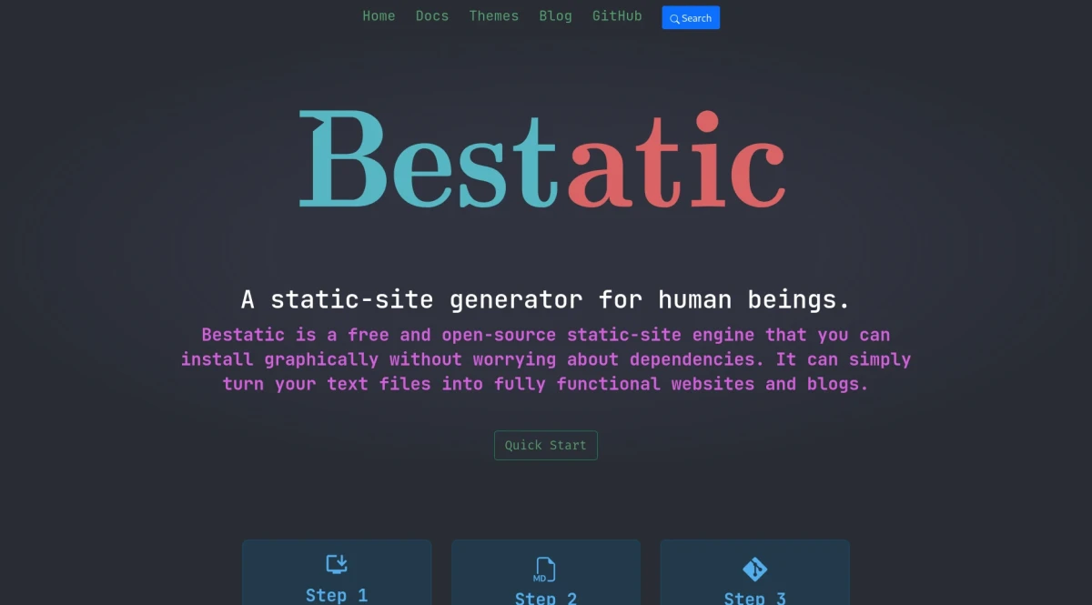Open the Blog page
The height and width of the screenshot is (605, 1092).
click(555, 15)
